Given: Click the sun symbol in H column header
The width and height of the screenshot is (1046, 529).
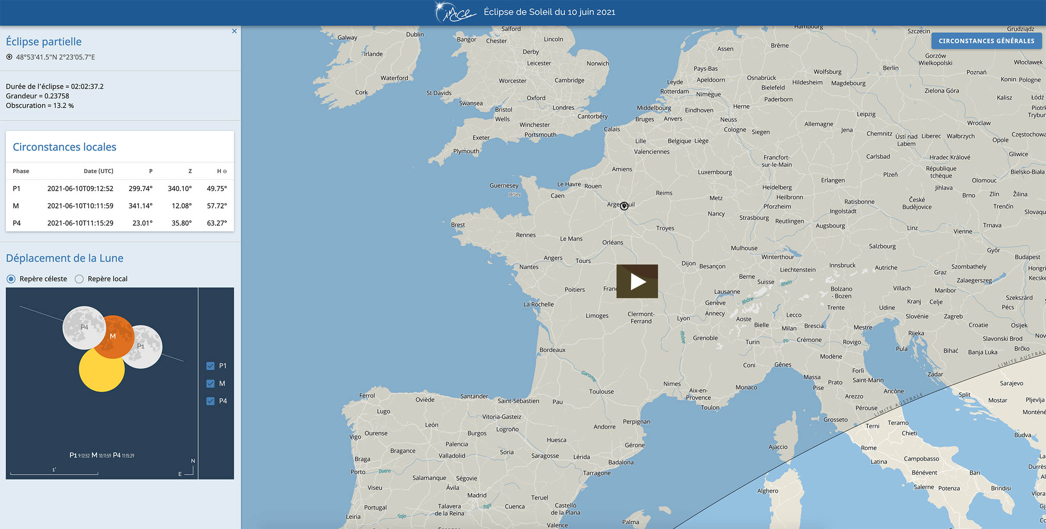Looking at the screenshot, I should click(225, 171).
